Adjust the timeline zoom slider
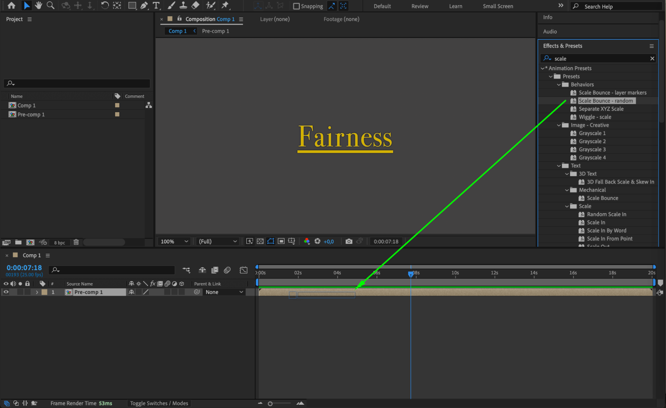The height and width of the screenshot is (408, 666). point(270,403)
